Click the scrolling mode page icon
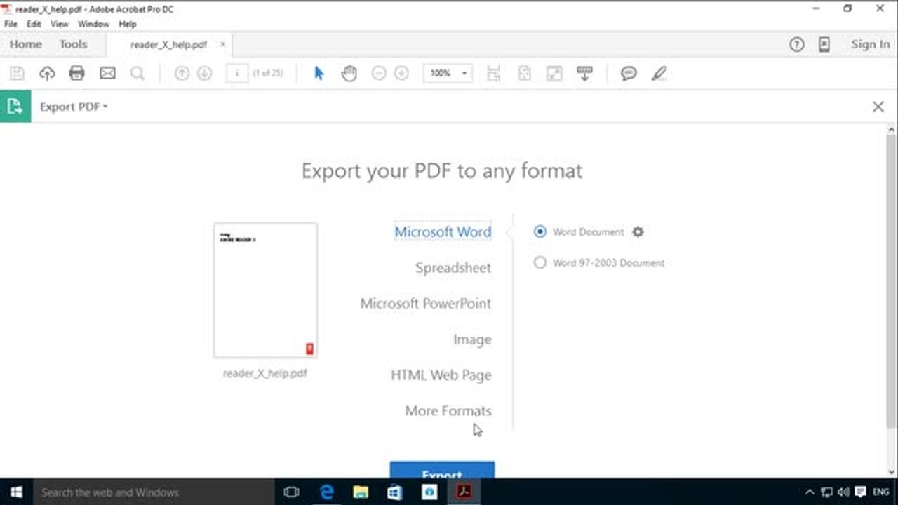This screenshot has width=898, height=505. [494, 73]
